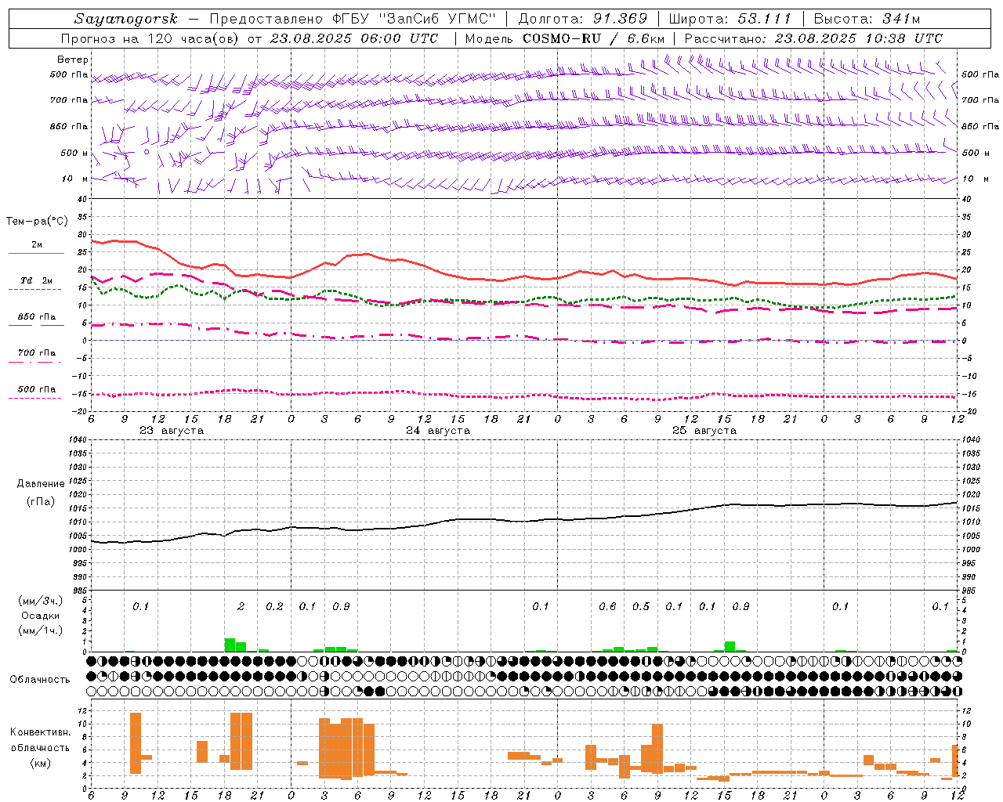The width and height of the screenshot is (1003, 802).
Task: Click the 24 августа date label
Action: [x=438, y=431]
